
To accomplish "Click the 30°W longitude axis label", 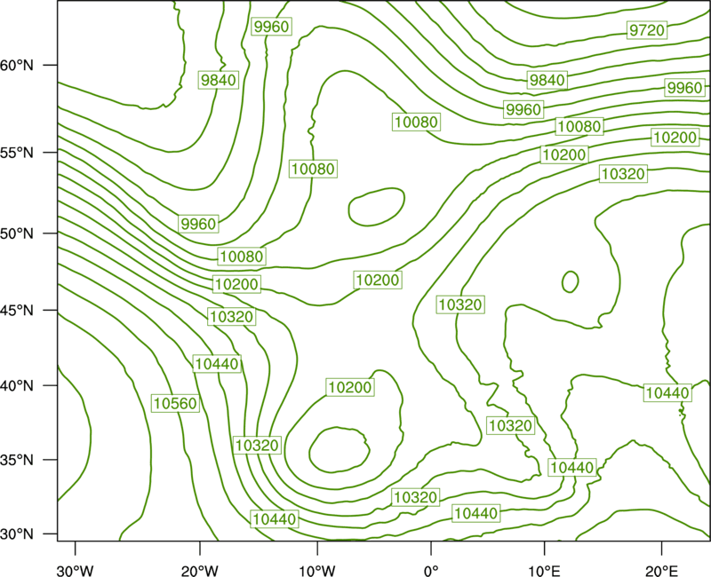I will [75, 570].
